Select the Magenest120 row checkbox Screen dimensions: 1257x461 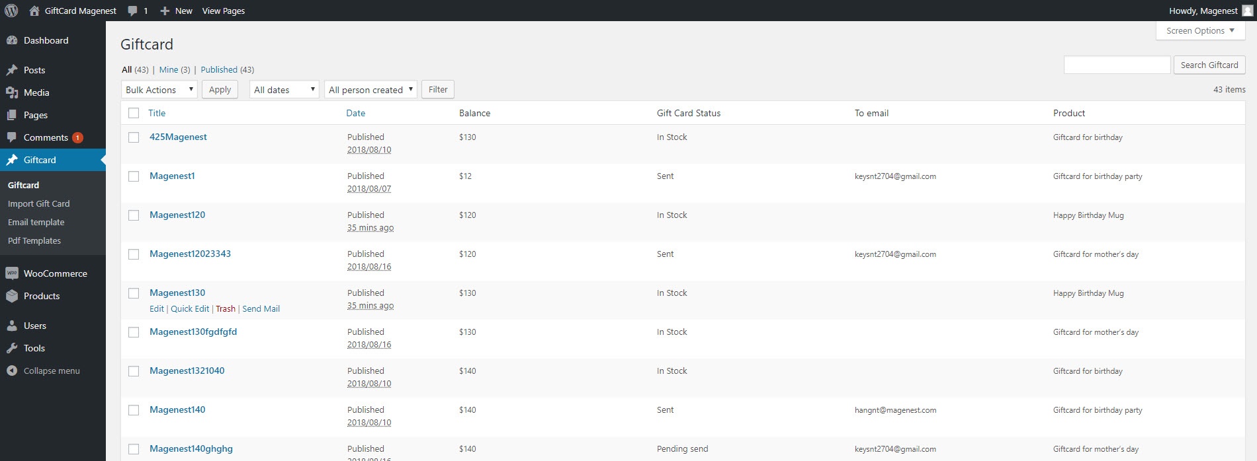click(x=134, y=215)
